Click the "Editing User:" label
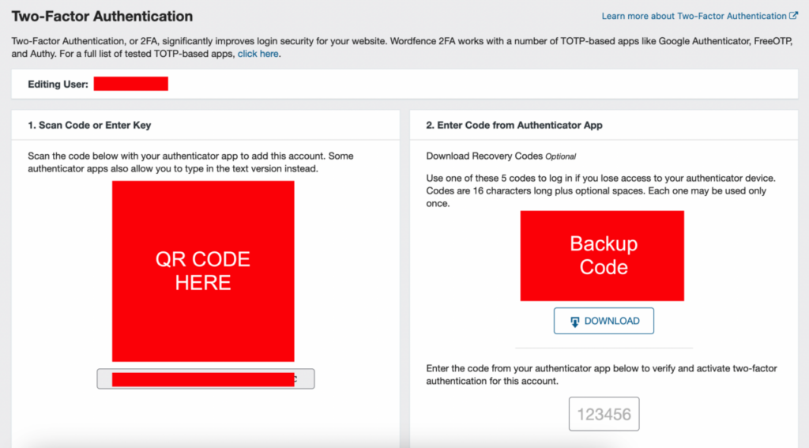This screenshot has height=448, width=809. pos(58,85)
